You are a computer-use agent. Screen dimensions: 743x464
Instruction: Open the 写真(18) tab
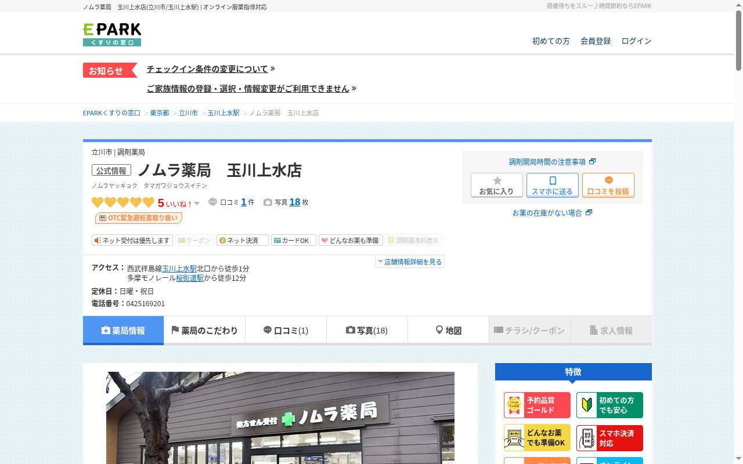click(x=367, y=331)
